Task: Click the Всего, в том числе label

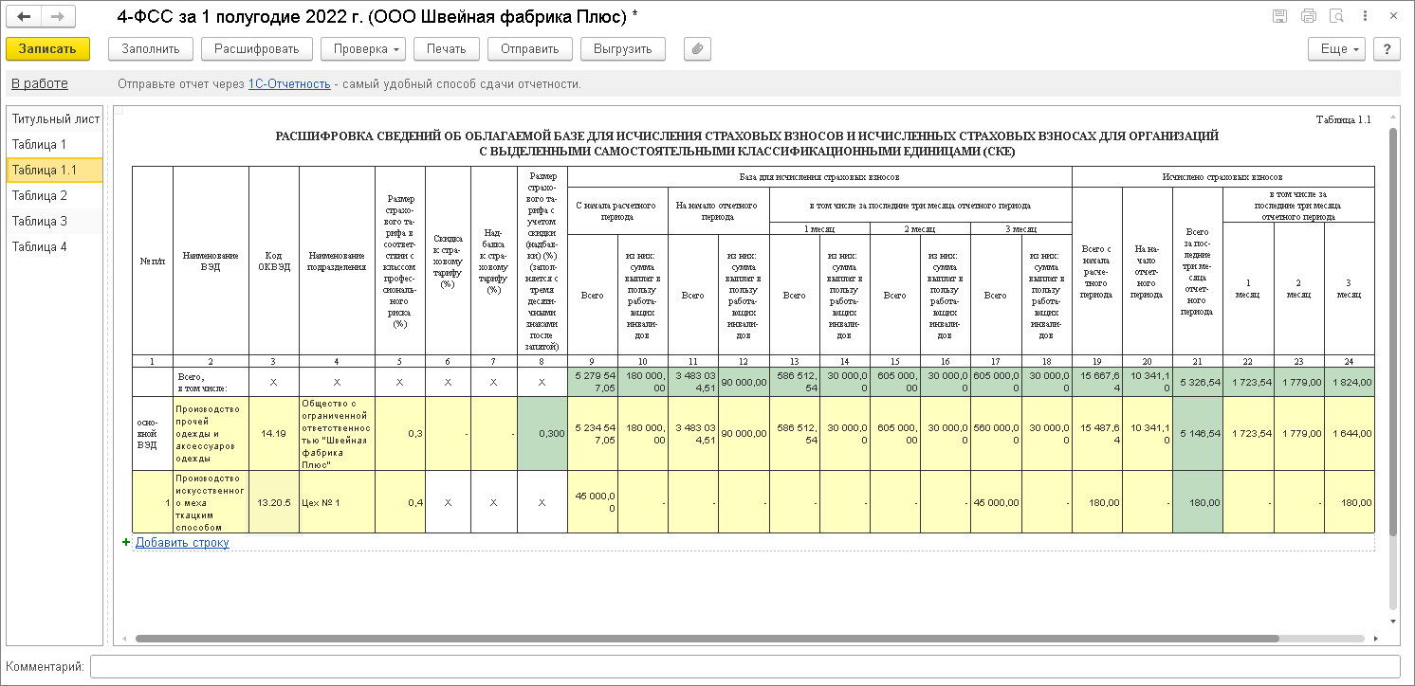Action: tap(211, 381)
